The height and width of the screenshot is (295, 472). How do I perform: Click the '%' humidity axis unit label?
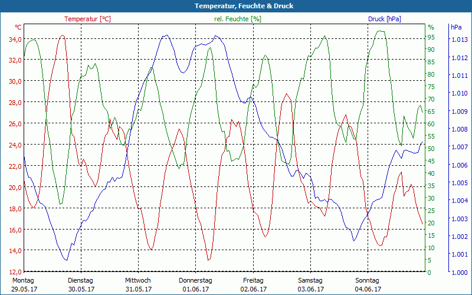coord(431,27)
